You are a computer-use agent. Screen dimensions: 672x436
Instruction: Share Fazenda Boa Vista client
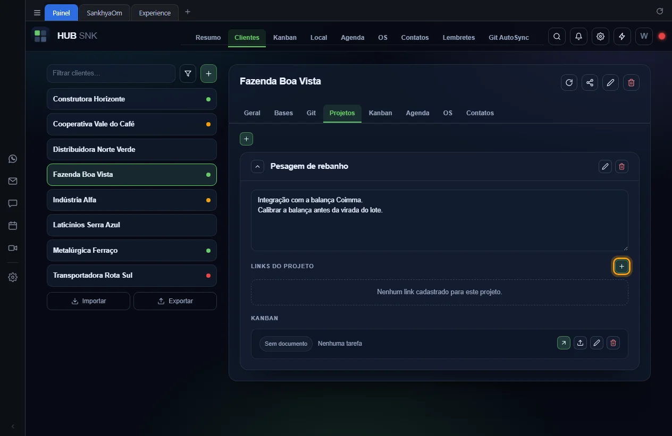pos(590,82)
